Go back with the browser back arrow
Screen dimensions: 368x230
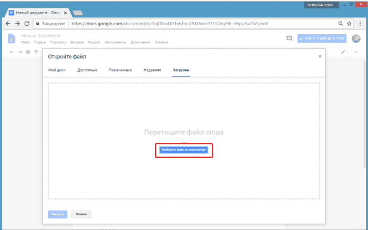pyautogui.click(x=8, y=24)
